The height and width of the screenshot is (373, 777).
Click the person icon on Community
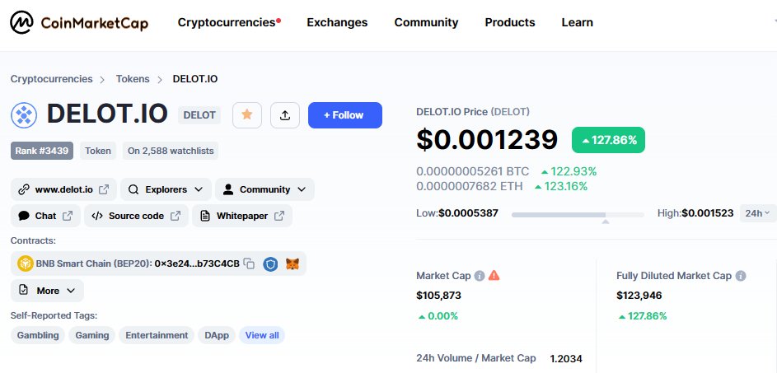click(228, 189)
